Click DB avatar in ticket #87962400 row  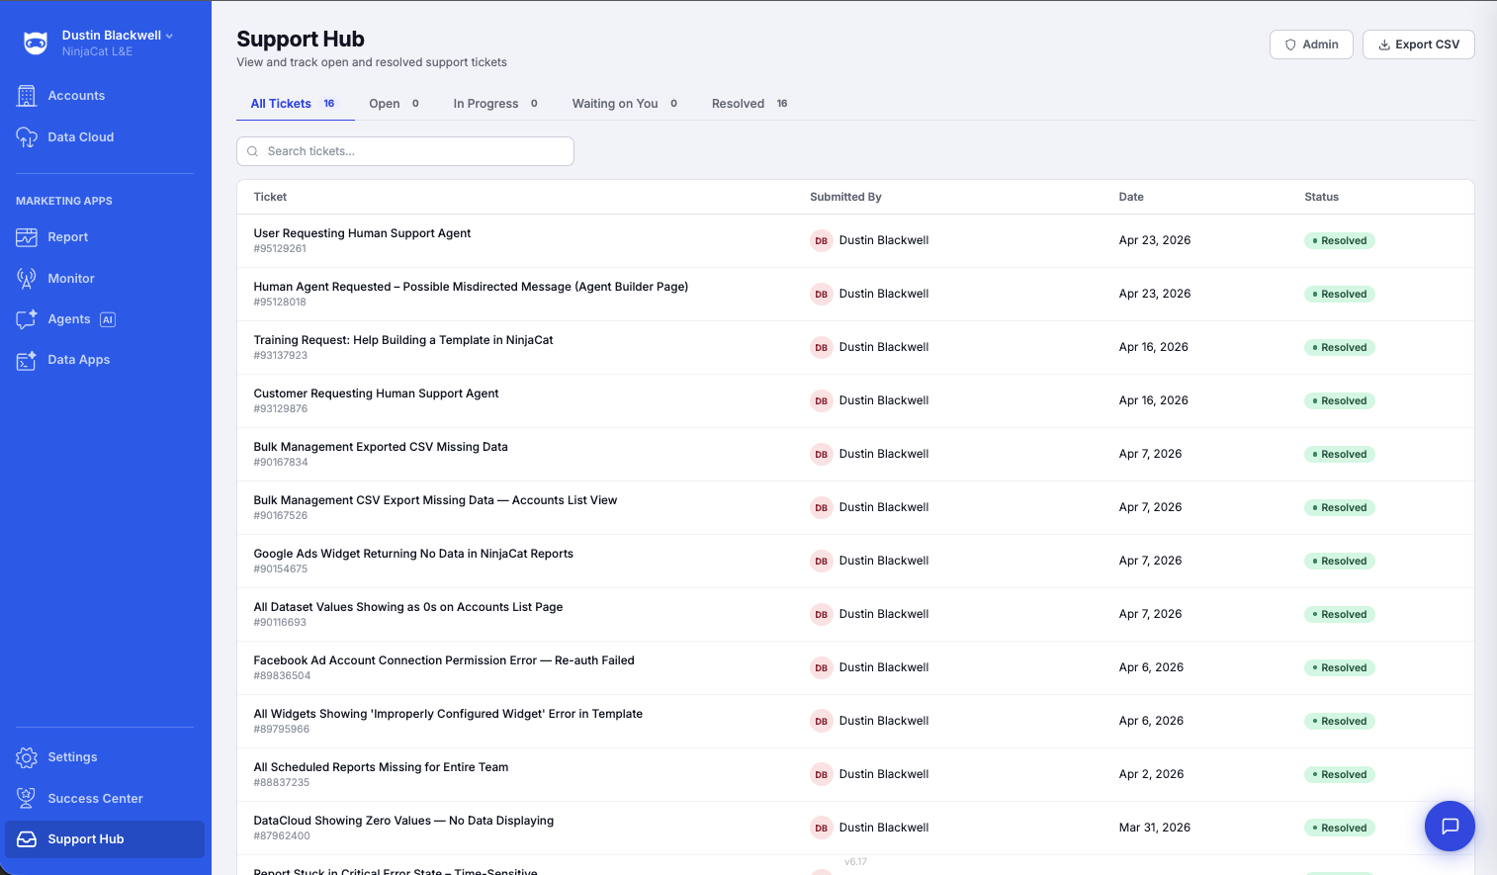tap(822, 829)
